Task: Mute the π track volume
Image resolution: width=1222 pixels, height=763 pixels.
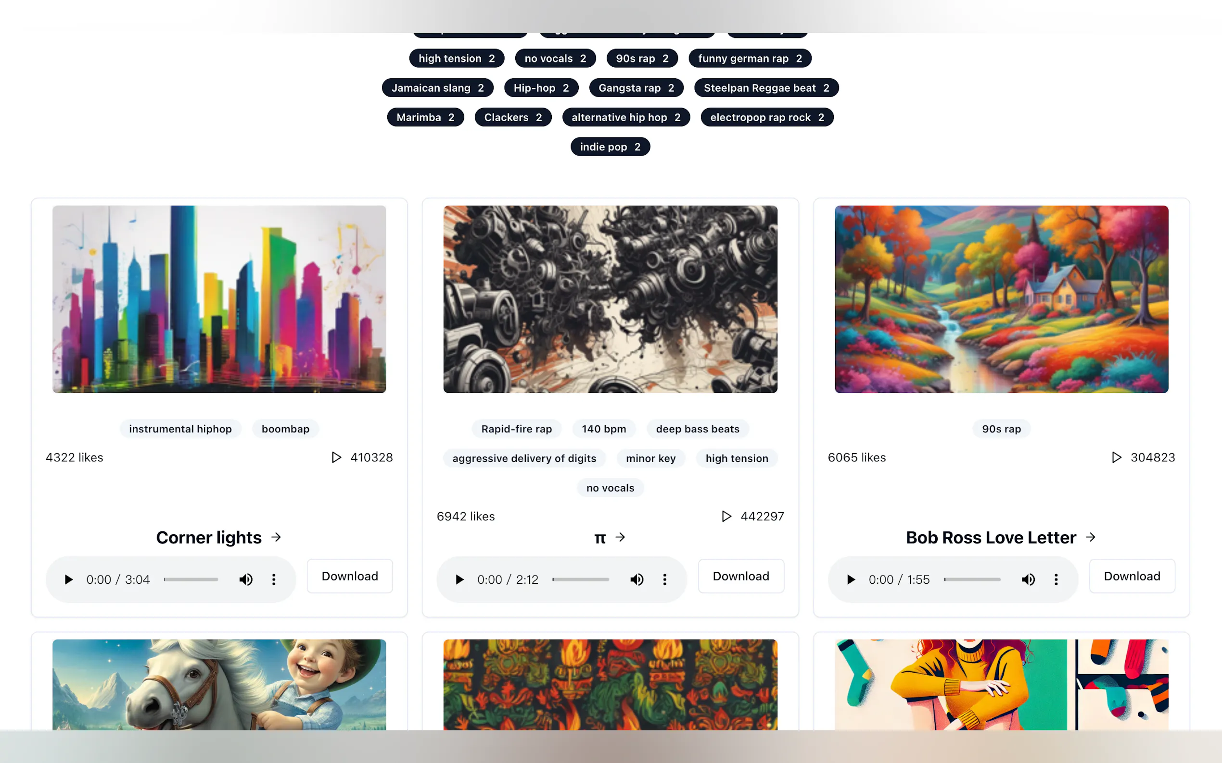Action: pos(637,579)
